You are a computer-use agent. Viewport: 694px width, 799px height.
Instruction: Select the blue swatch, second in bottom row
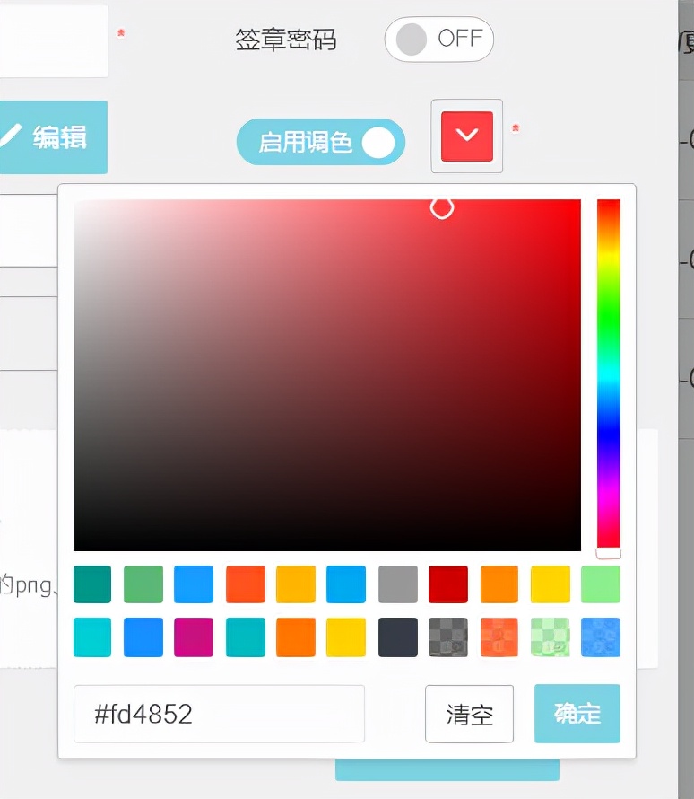pyautogui.click(x=143, y=637)
